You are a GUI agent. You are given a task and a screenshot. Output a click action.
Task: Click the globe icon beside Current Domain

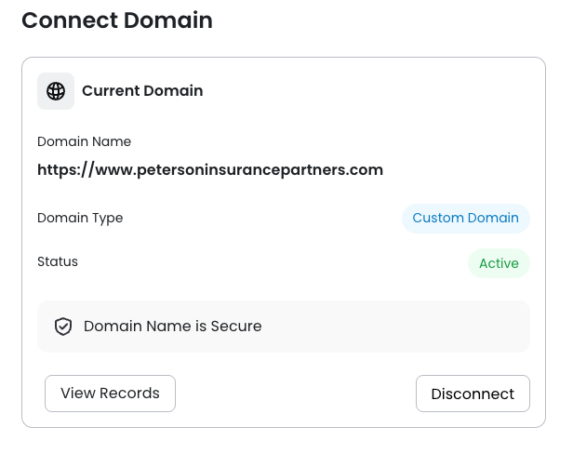[56, 91]
